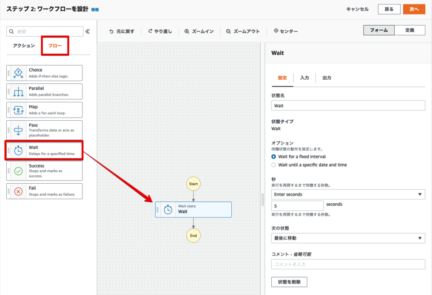The height and width of the screenshot is (295, 432).
Task: Open the 入力 tab in the Wait panel
Action: (305, 77)
